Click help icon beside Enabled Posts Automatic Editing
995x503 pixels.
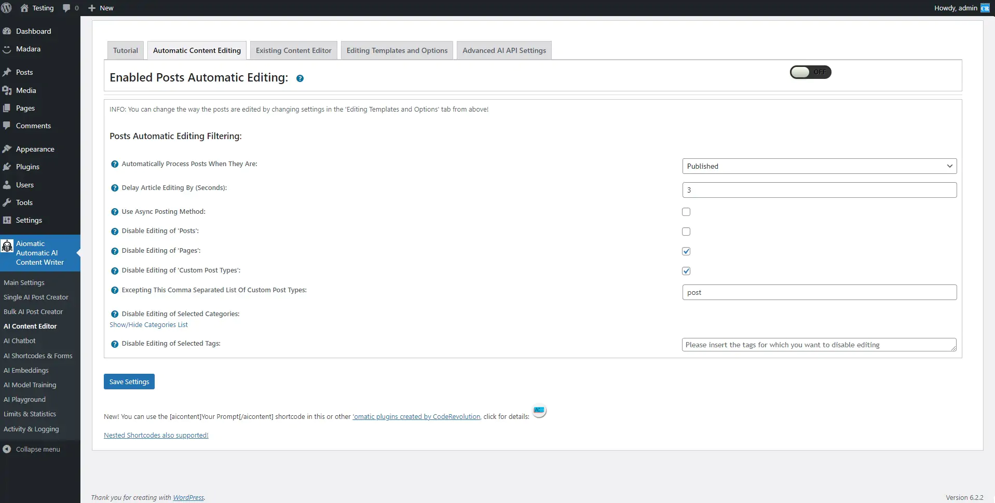300,78
